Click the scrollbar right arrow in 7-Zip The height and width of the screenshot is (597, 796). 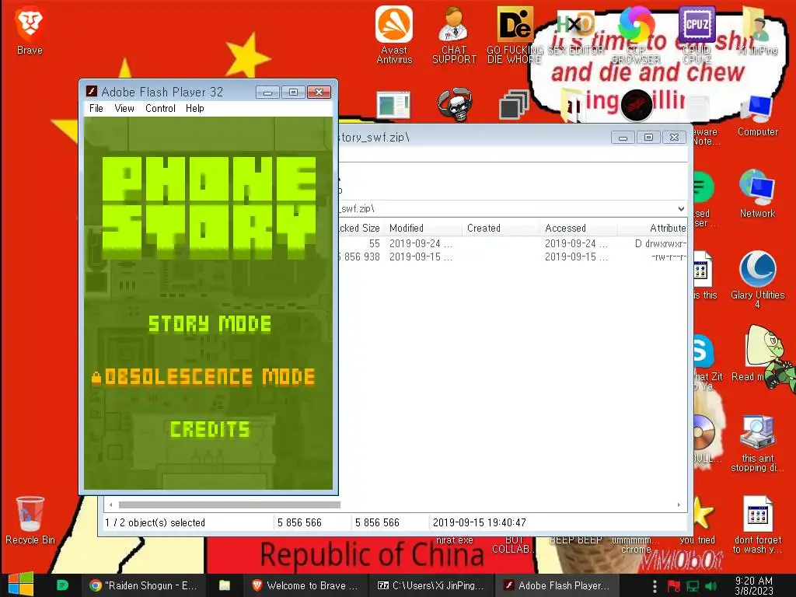tap(679, 504)
